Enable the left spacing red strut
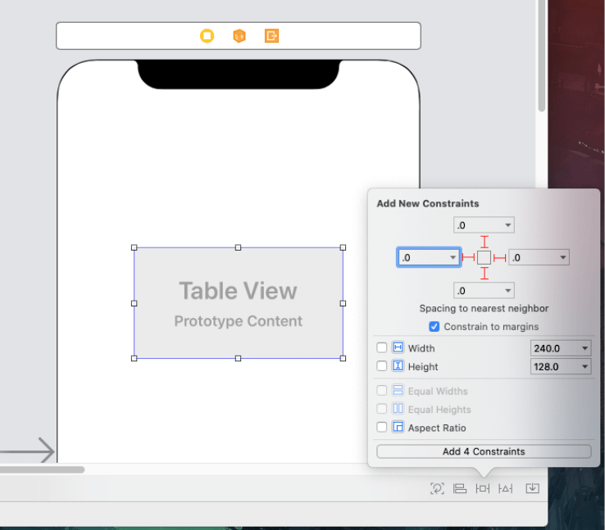The width and height of the screenshot is (605, 530). (x=468, y=257)
